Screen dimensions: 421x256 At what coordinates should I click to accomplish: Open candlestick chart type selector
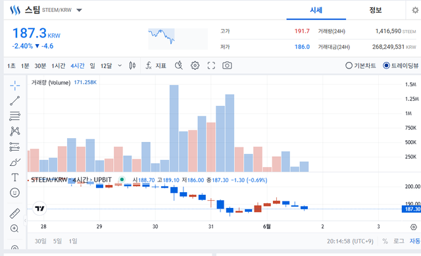[132, 66]
